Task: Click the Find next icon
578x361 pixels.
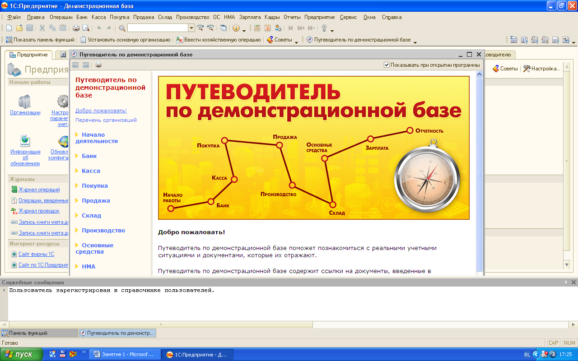Action: 200,28
